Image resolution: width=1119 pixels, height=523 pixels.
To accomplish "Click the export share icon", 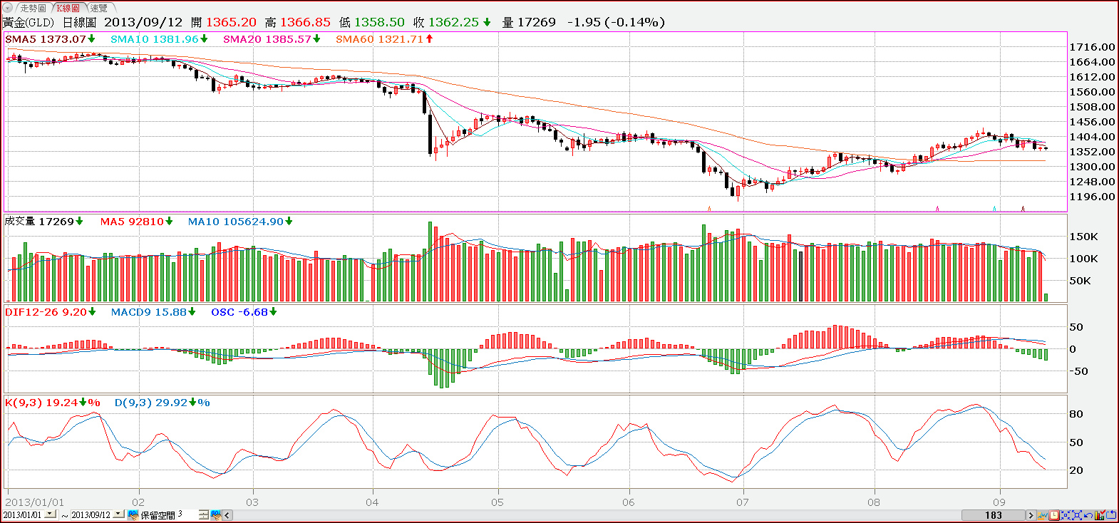I will click(1111, 514).
